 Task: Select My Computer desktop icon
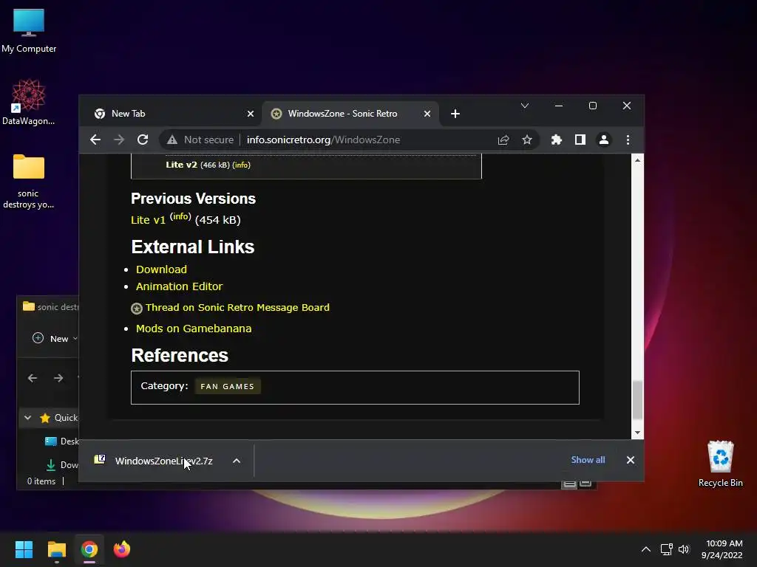(29, 31)
